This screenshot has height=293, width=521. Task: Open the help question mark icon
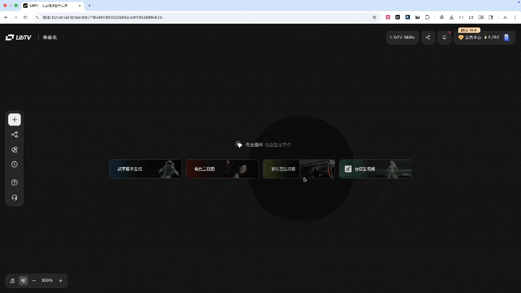(x=14, y=182)
